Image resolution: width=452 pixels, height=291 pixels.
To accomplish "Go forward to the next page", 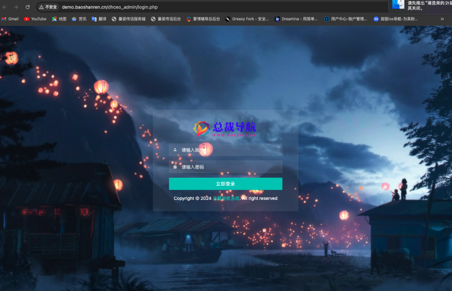I will 16,7.
